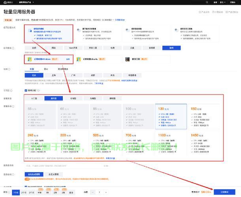Select the operating system image creation card

(97, 34)
